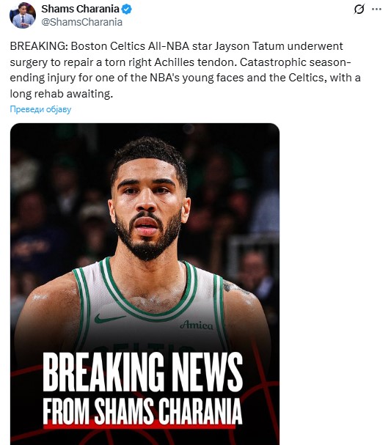The image size is (391, 445).
Task: Click the FROM SHAMS CHARANIA caption
Action: (x=142, y=411)
